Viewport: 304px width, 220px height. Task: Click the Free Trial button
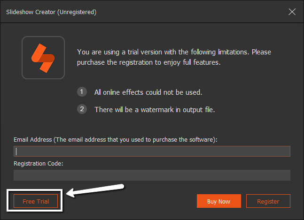pos(36,201)
